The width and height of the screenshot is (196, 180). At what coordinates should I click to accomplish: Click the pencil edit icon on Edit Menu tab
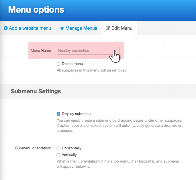pos(108,28)
